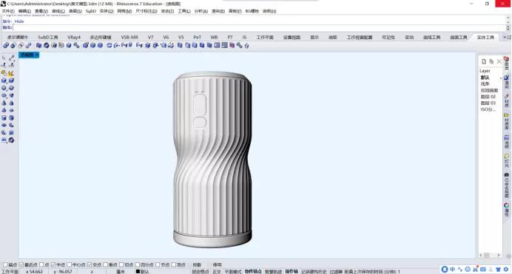The width and height of the screenshot is (512, 274).
Task: Disable the 最近点 object snap
Action: click(x=21, y=265)
